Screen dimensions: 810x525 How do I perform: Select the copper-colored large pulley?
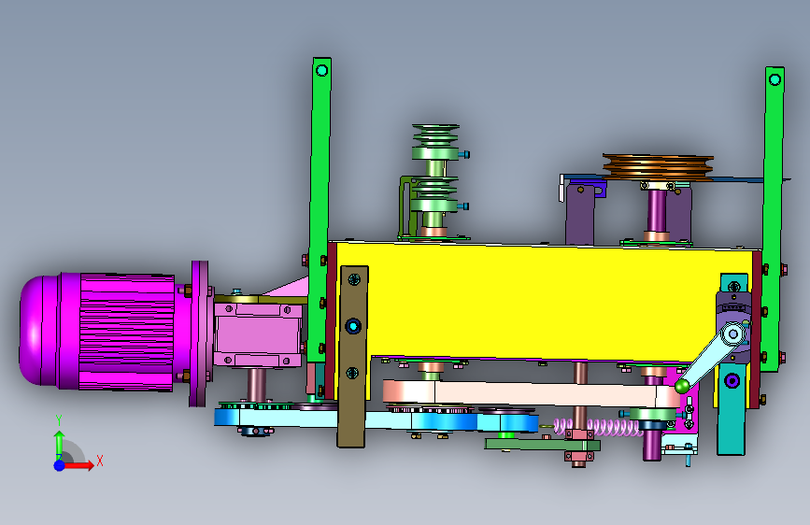(658, 167)
